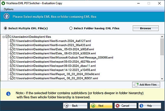Viewport: 165px width, 111px height.
Task: Click the file list scroll up arrow
Action: [162, 36]
